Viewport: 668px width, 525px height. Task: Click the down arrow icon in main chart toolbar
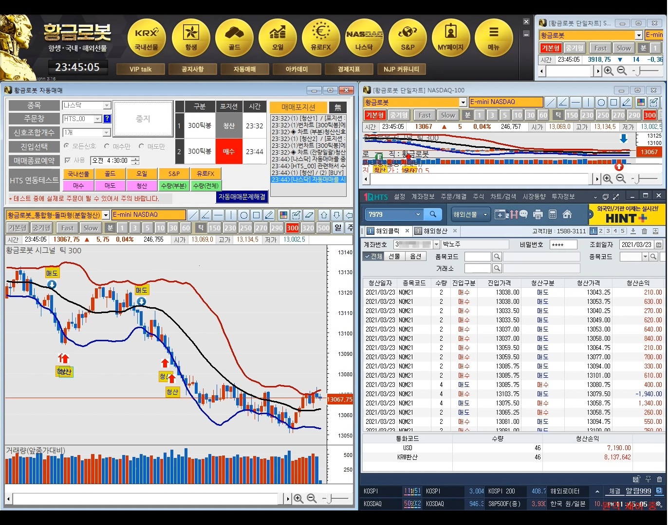[336, 215]
